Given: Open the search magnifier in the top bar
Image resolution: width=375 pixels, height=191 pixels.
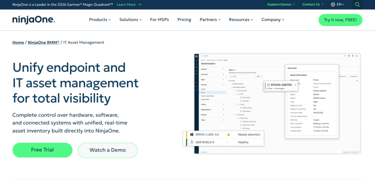Looking at the screenshot, I should 357,4.
